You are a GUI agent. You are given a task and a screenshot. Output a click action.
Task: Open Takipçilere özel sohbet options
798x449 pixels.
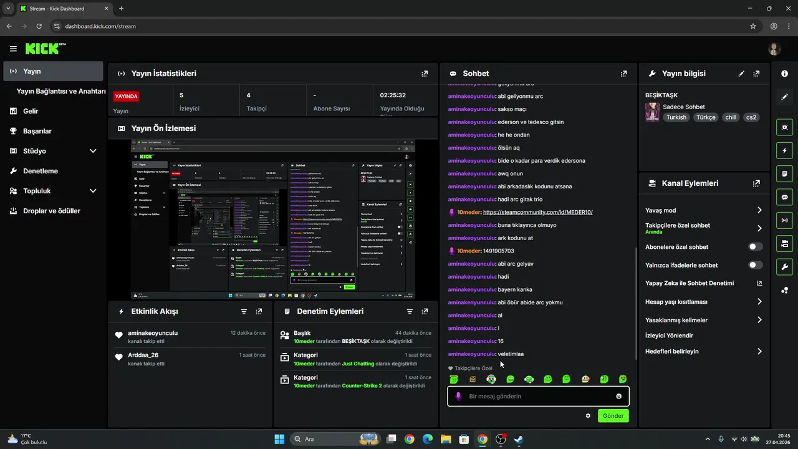(x=704, y=228)
